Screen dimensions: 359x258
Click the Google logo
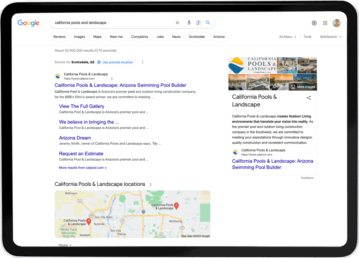tap(28, 23)
